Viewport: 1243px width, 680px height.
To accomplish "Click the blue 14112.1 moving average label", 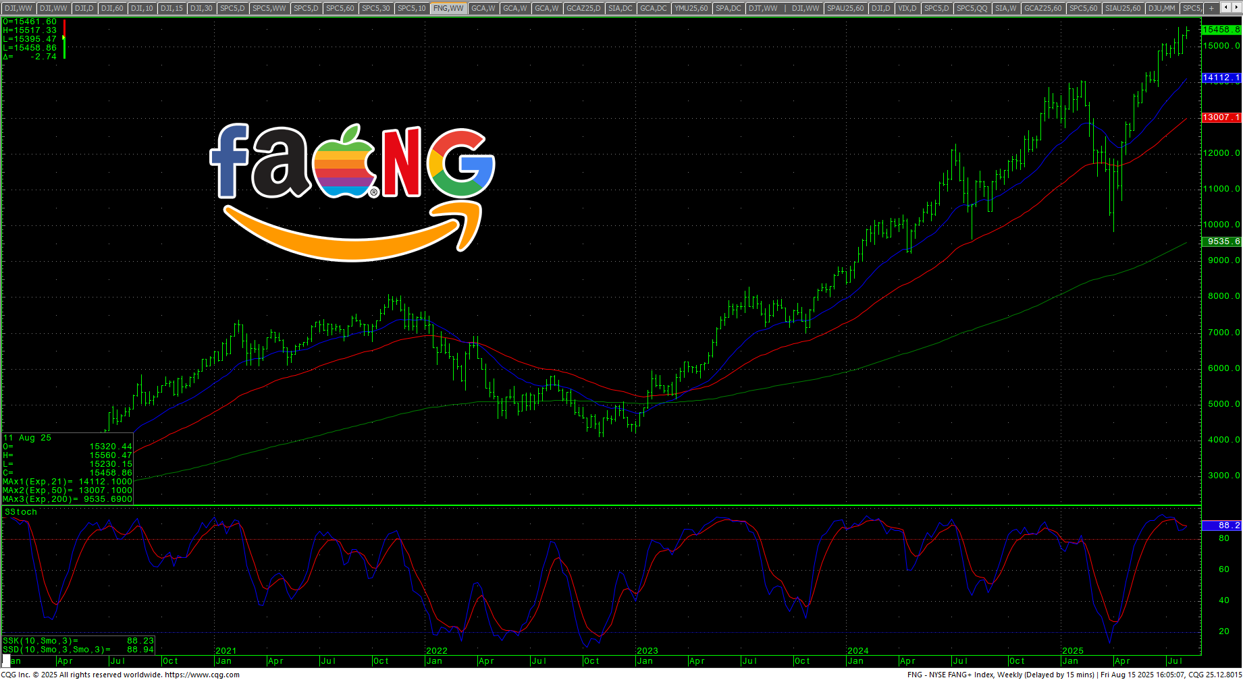I will [1221, 78].
